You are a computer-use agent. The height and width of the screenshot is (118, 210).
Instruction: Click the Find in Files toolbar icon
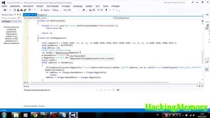[x=84, y=10]
